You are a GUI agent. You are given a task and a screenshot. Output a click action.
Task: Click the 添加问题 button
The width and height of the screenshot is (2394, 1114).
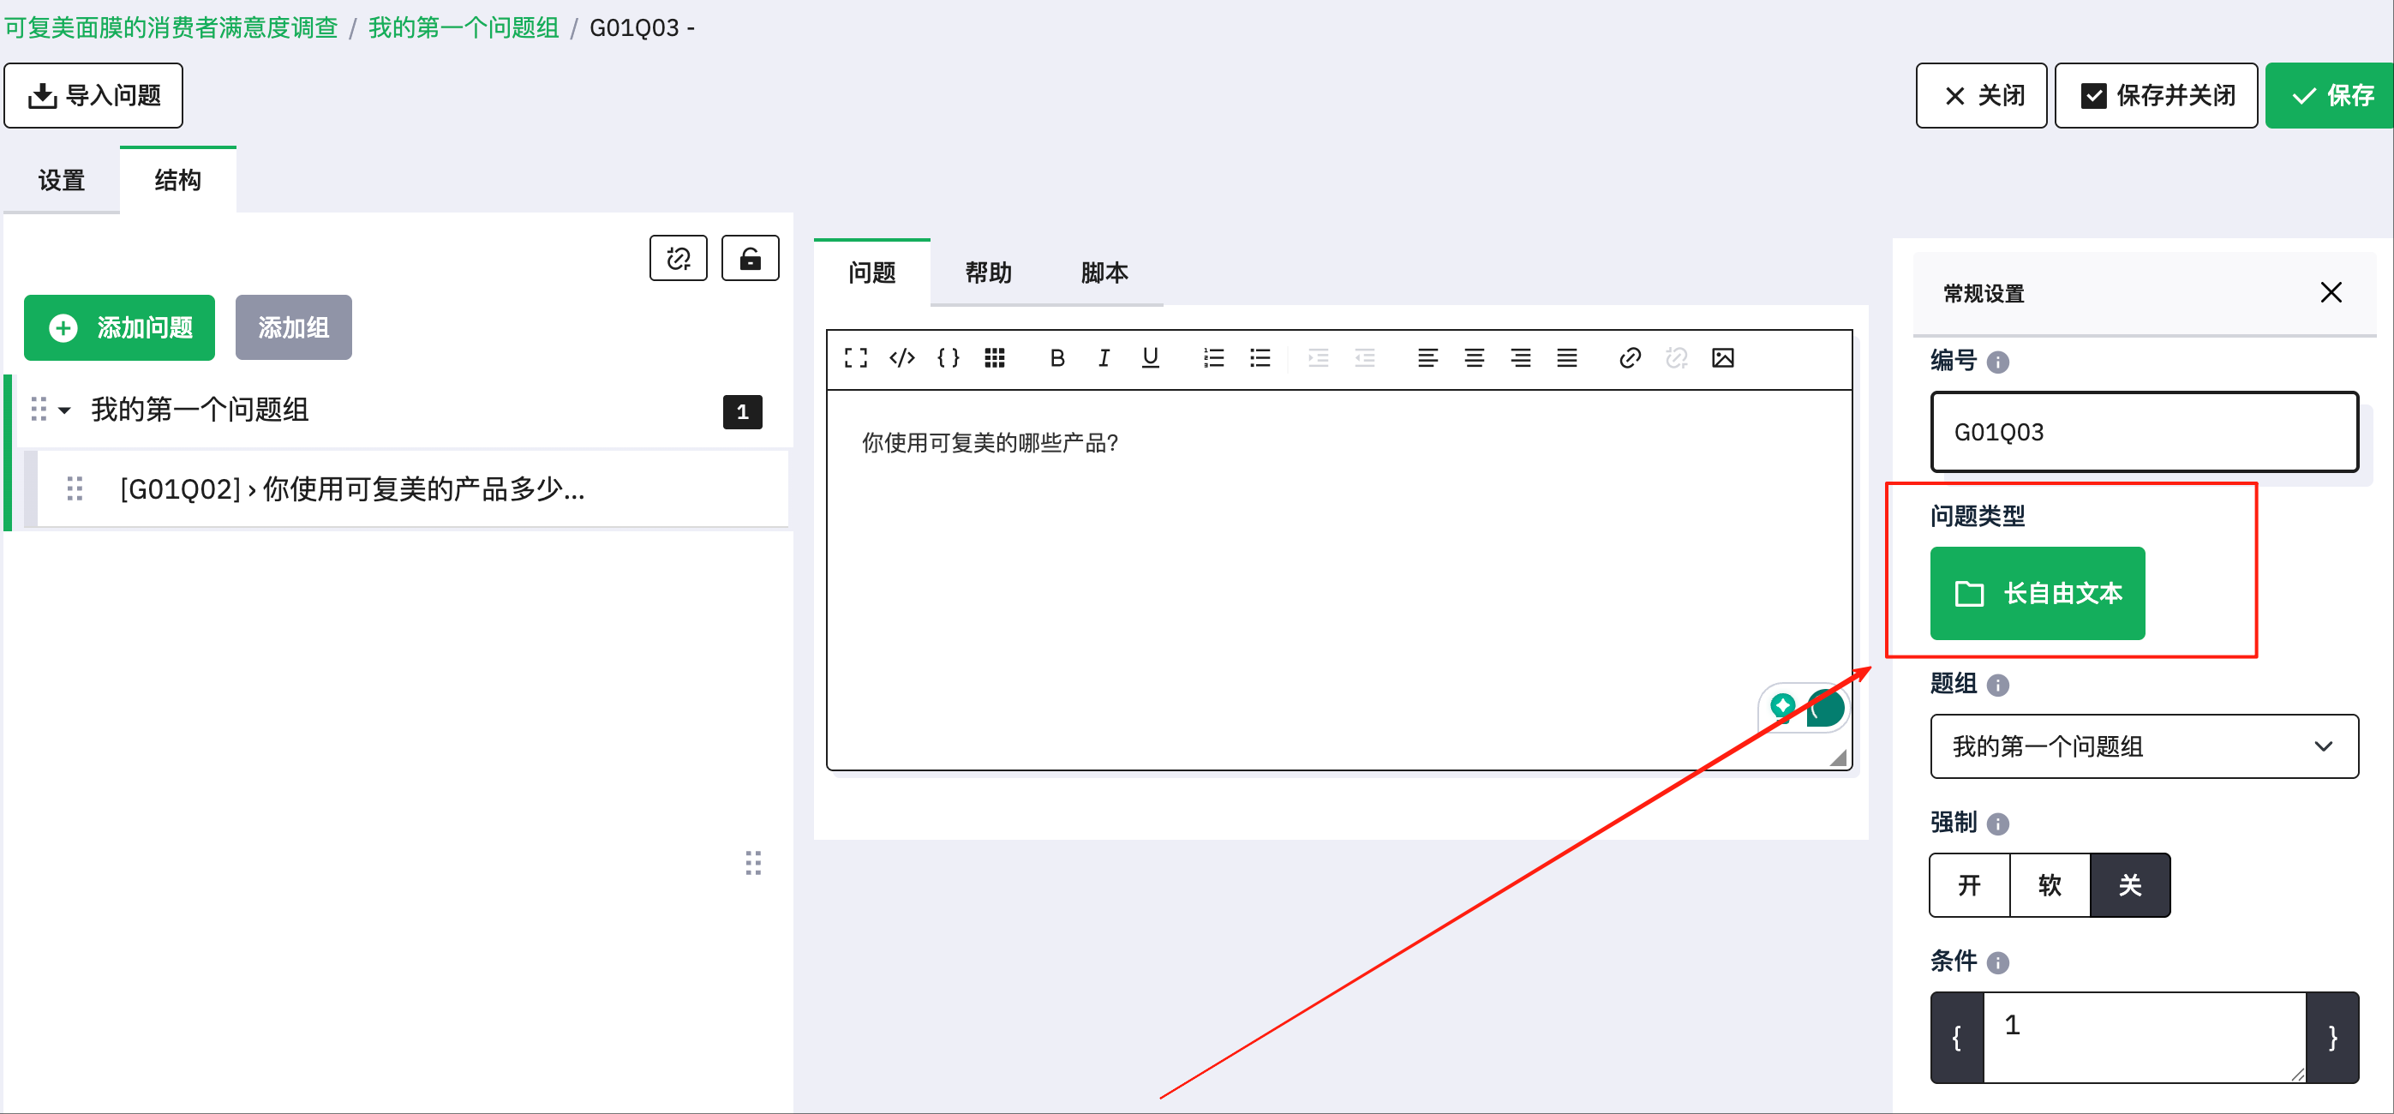(x=119, y=327)
